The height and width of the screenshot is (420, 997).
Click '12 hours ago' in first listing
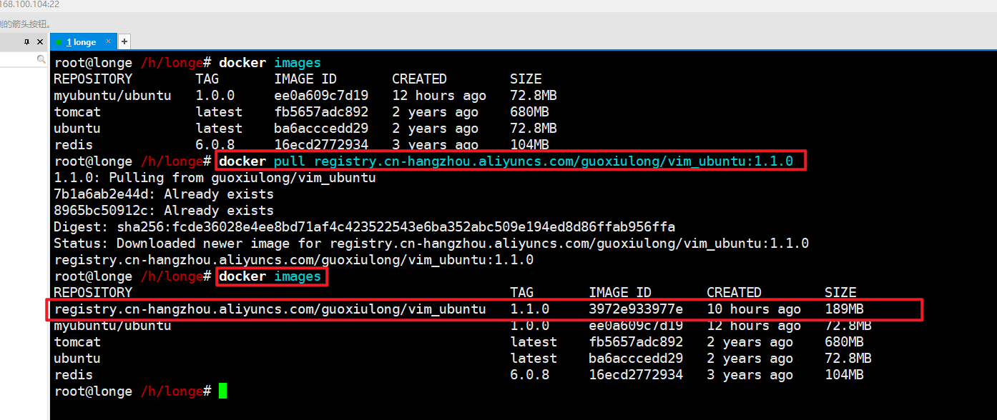(x=439, y=96)
